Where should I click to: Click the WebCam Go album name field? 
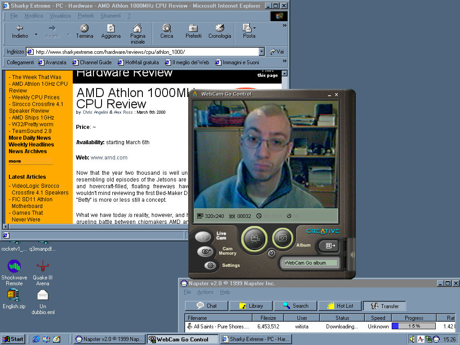(310, 263)
